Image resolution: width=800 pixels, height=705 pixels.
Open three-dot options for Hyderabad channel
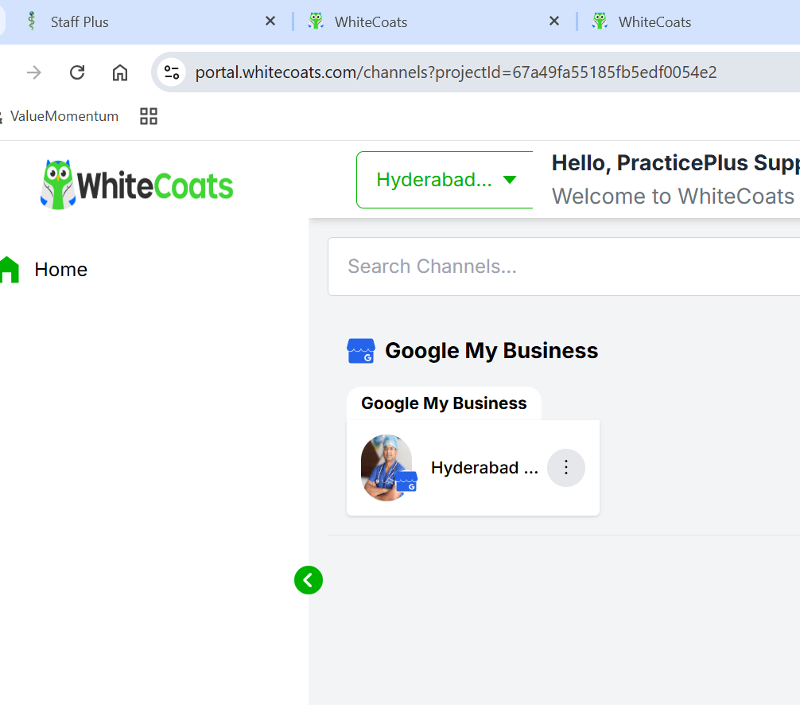[x=566, y=467]
